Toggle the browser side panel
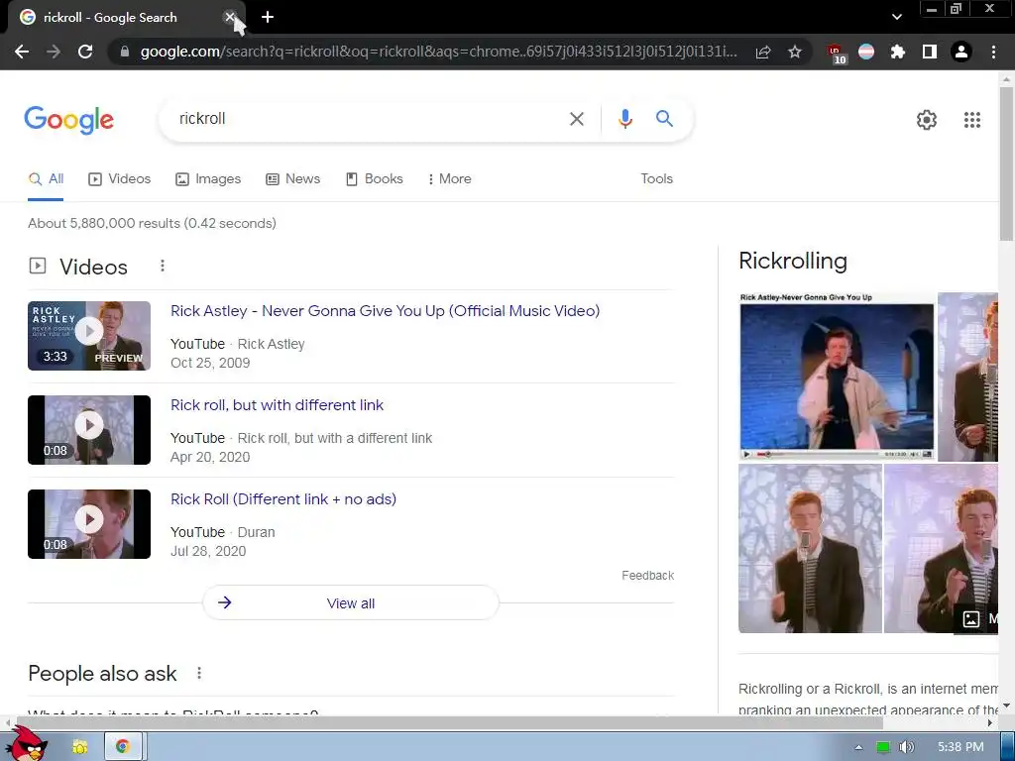This screenshot has height=761, width=1015. (x=930, y=52)
